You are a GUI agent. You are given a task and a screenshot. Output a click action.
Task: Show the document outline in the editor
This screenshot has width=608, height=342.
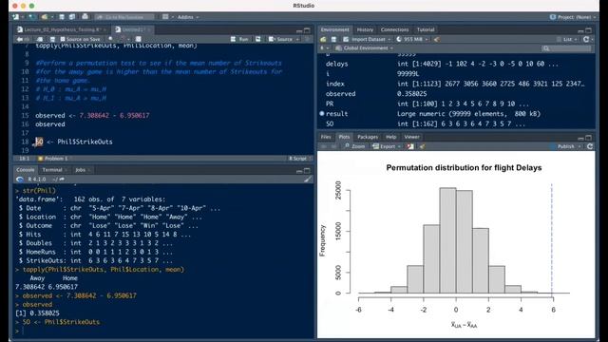click(x=308, y=39)
